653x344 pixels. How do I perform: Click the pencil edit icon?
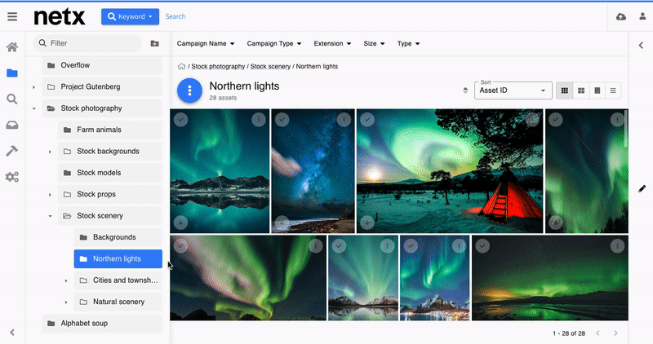coord(642,189)
